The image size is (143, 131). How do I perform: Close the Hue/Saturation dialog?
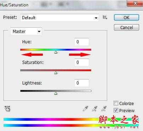pos(135,3)
